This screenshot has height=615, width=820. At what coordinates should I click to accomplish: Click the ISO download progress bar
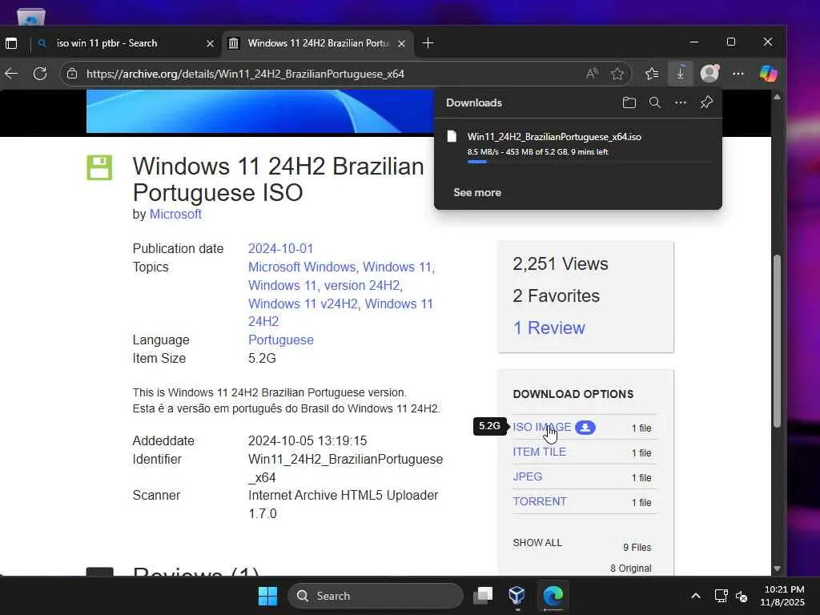point(590,162)
